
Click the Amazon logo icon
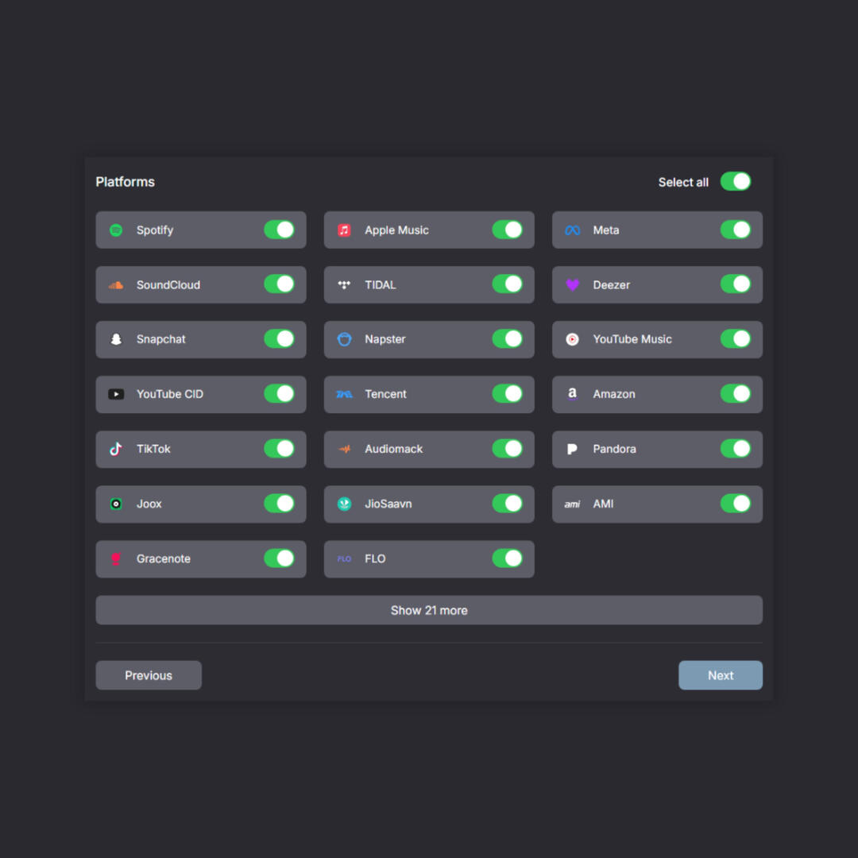point(572,394)
